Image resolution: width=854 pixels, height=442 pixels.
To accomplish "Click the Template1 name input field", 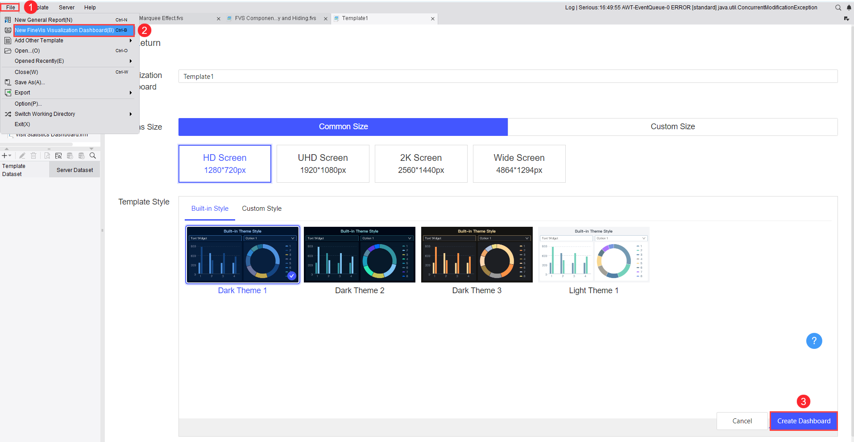I will pyautogui.click(x=508, y=76).
